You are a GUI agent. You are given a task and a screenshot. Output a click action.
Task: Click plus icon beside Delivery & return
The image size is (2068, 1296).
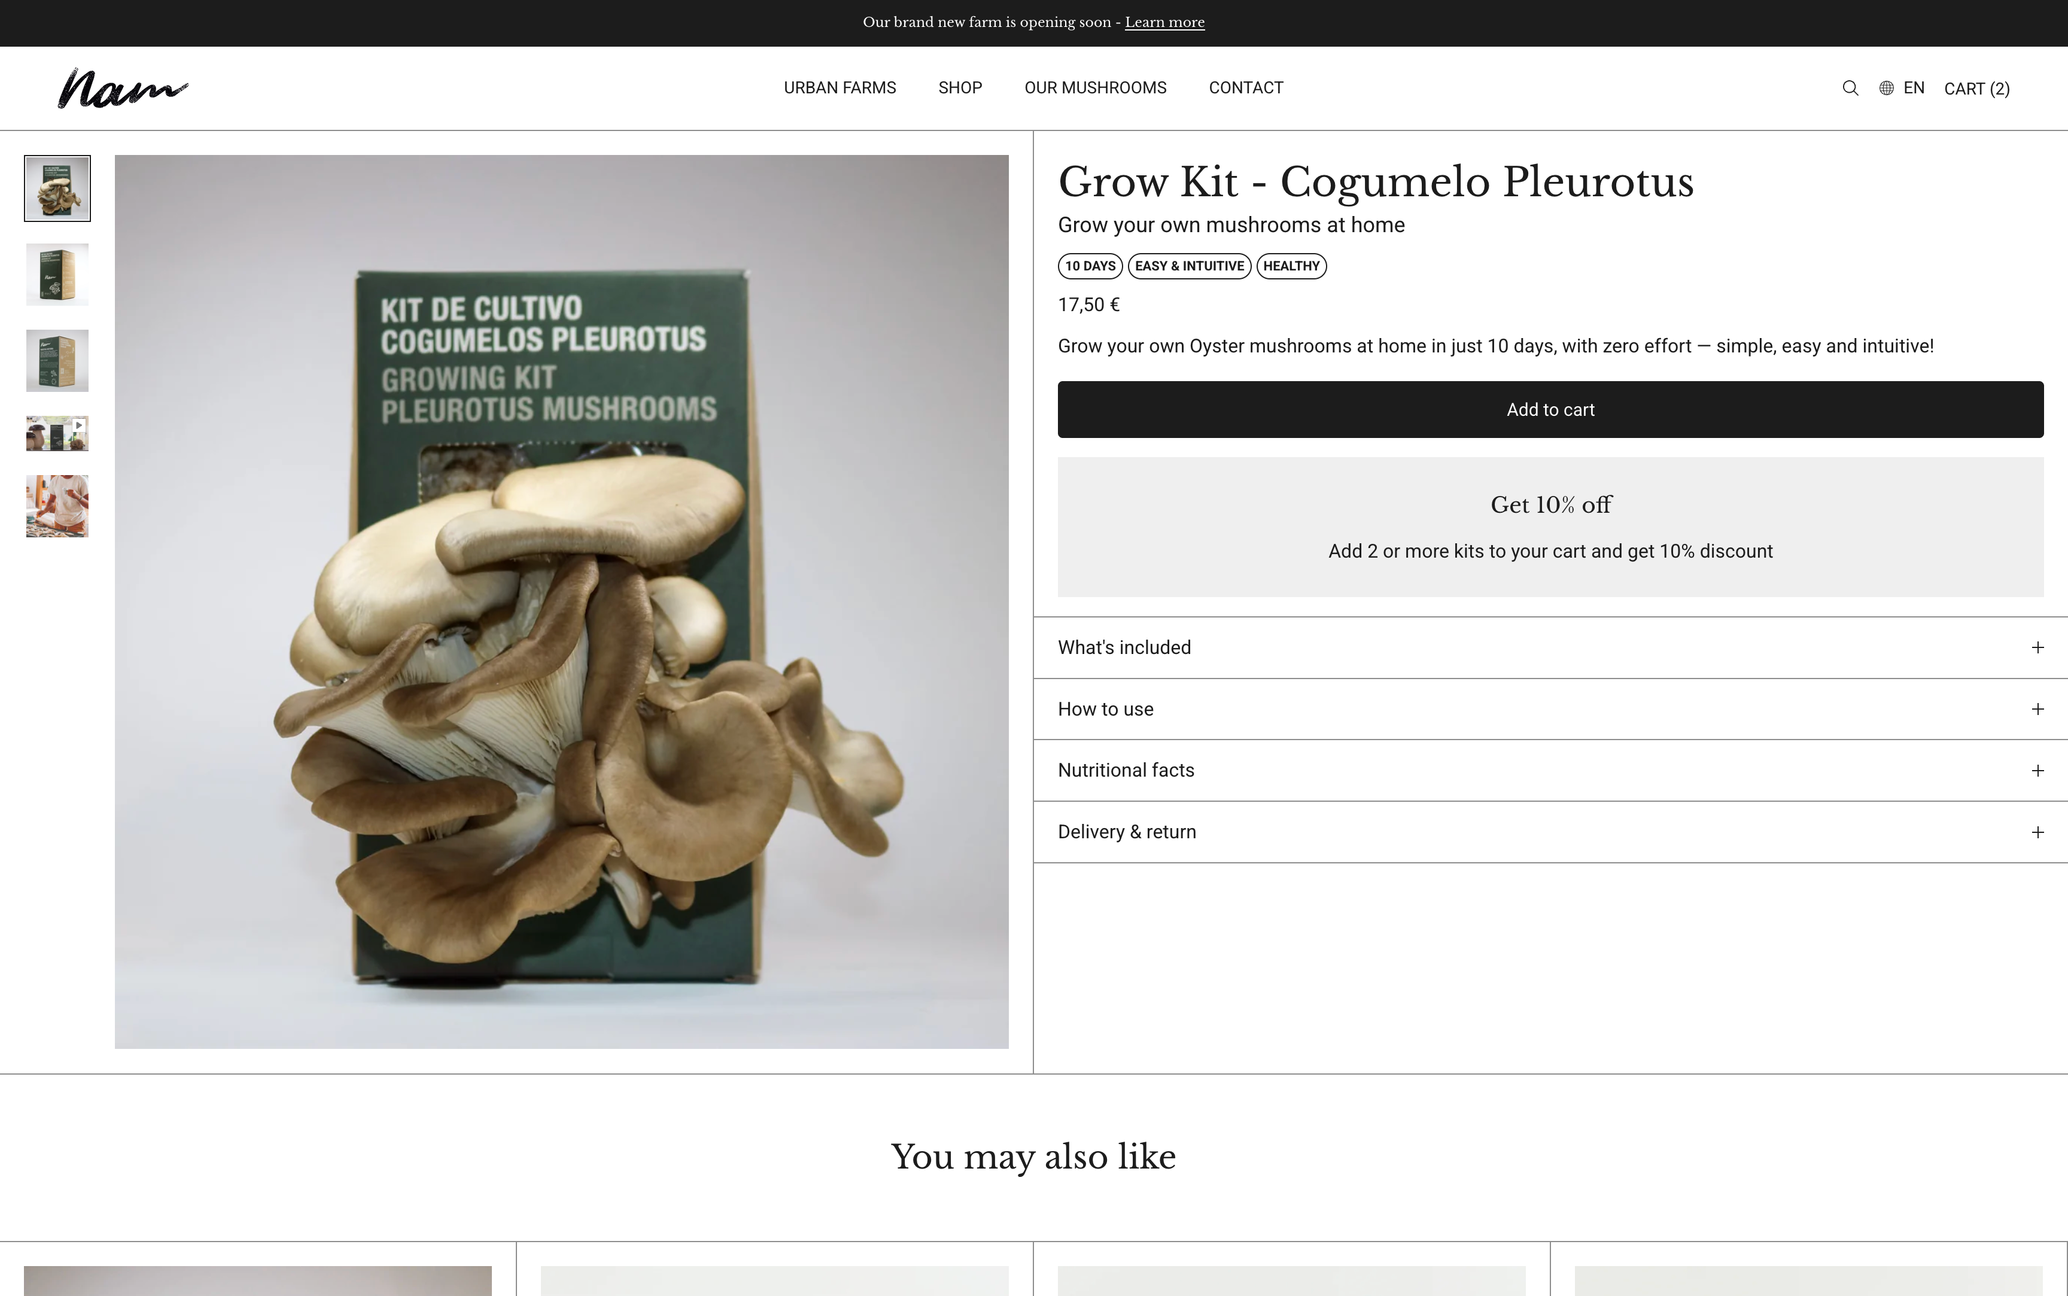click(2037, 832)
